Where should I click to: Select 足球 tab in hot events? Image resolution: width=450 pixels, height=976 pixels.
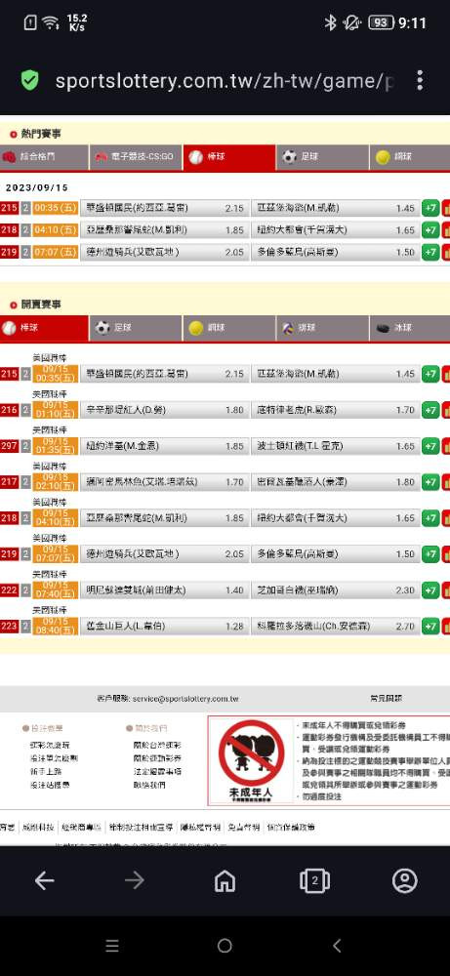pos(322,157)
